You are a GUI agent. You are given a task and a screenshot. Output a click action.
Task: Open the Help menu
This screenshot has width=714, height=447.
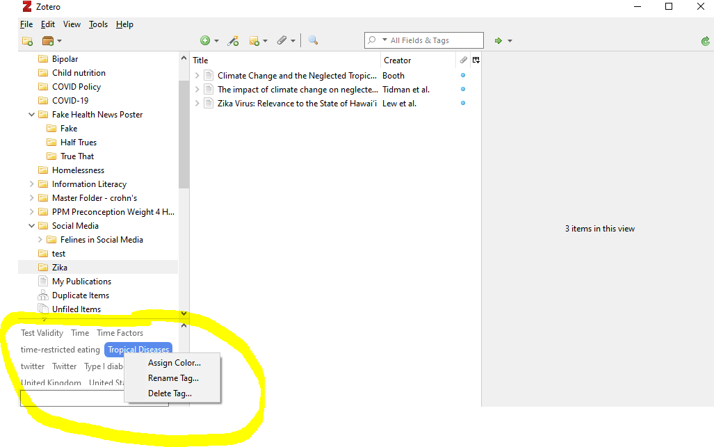coord(124,24)
